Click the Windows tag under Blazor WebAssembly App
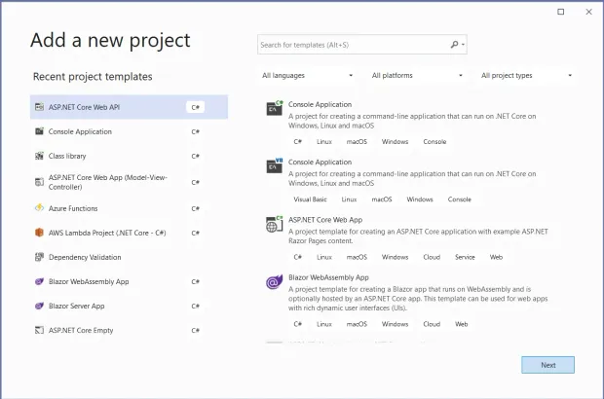This screenshot has height=399, width=604. [x=395, y=324]
